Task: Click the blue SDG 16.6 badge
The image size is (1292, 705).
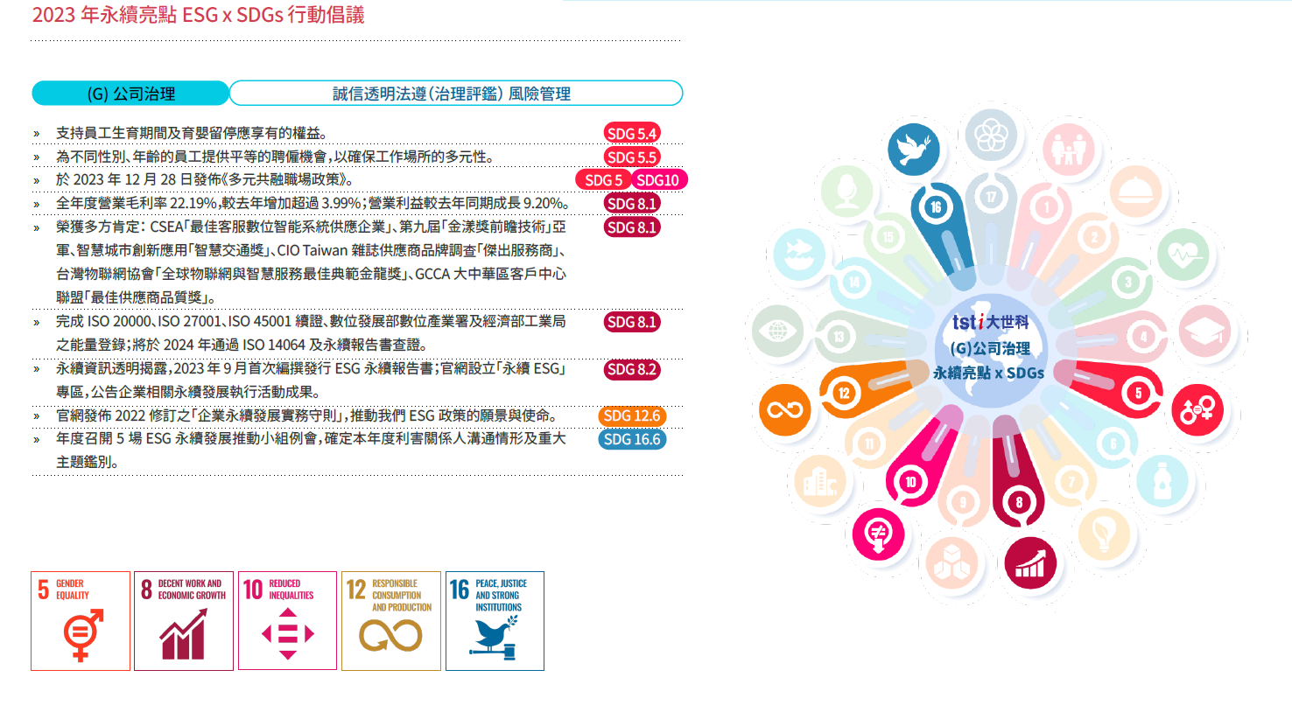Action: click(x=632, y=439)
